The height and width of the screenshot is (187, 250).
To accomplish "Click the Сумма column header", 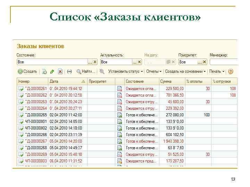I will tap(172, 81).
